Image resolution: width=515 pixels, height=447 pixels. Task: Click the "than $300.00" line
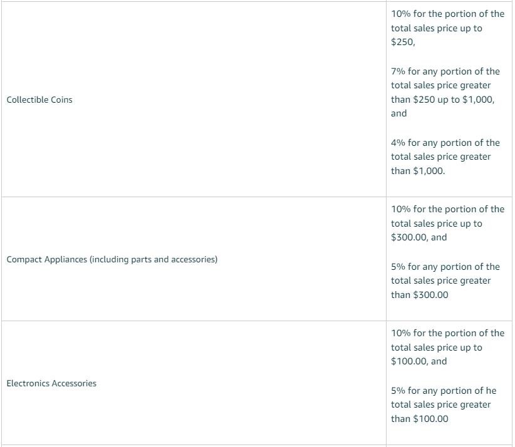pos(420,295)
